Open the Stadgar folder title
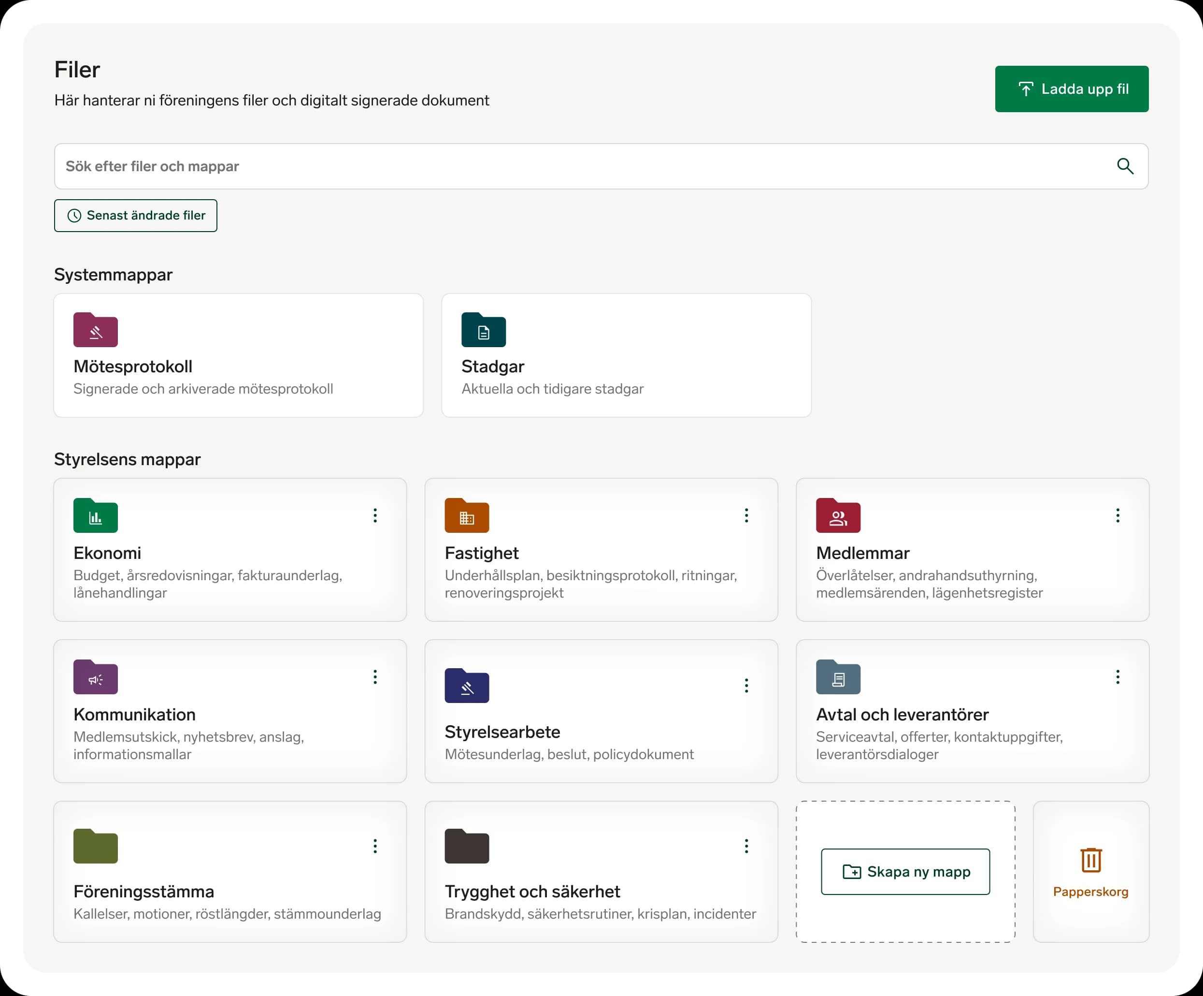This screenshot has width=1203, height=996. (x=493, y=366)
